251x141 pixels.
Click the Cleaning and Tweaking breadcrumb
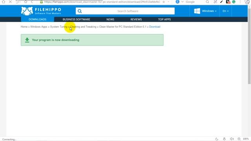click(83, 27)
